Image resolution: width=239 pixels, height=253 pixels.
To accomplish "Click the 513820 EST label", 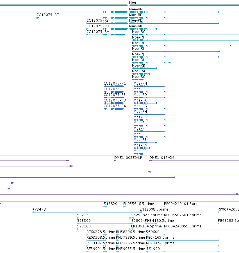I will [x=110, y=204].
